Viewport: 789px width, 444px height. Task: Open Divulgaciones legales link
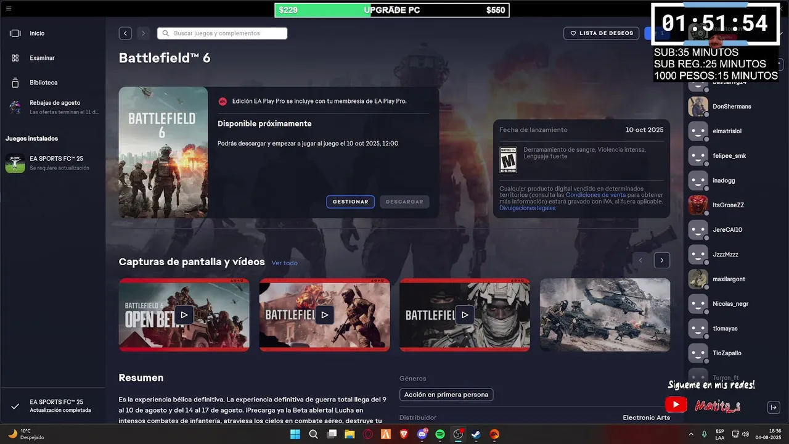pos(527,208)
